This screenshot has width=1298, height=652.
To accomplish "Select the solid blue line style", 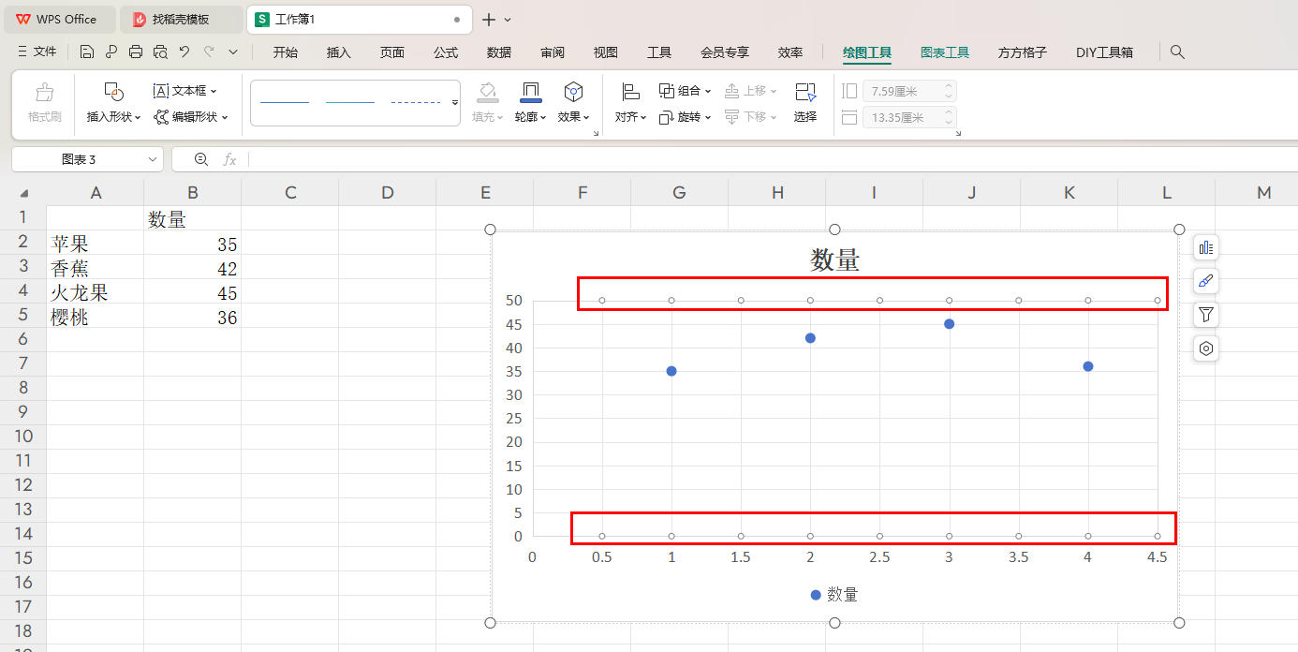I will pos(285,101).
